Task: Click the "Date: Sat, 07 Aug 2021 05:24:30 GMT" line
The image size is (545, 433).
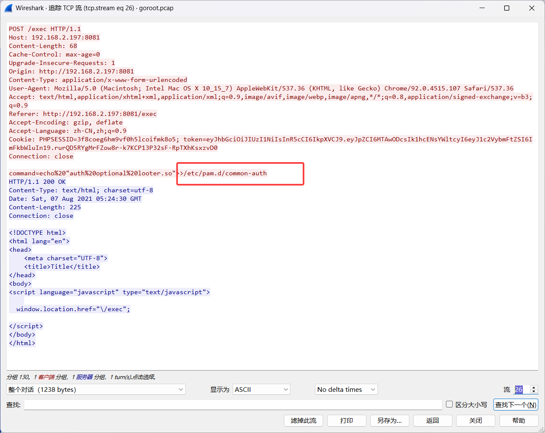Action: 75,199
